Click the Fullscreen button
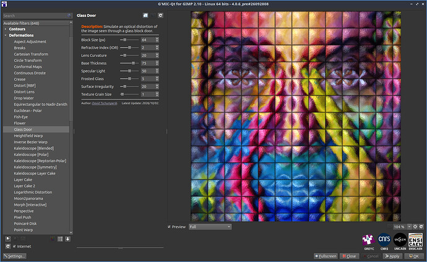 pos(326,256)
